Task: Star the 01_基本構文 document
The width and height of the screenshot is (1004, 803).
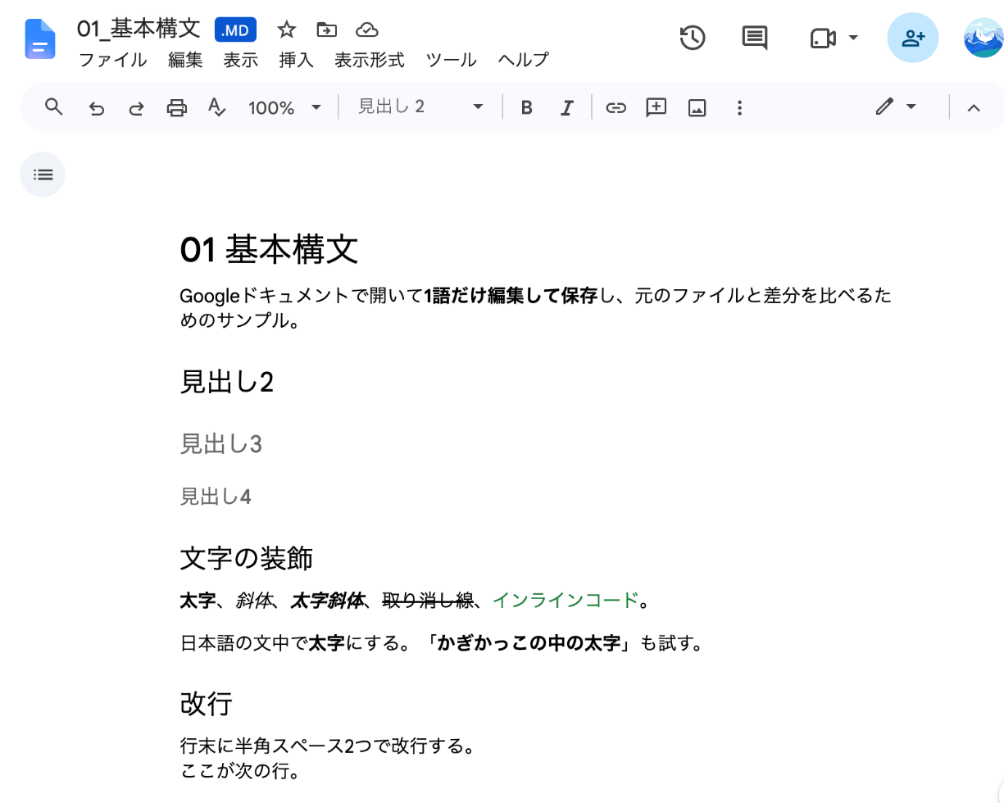Action: point(286,30)
